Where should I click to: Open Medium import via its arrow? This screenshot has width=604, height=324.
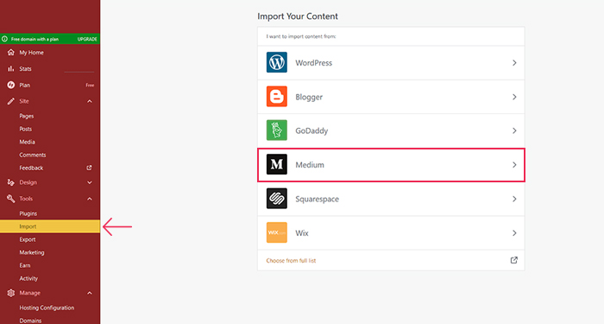[x=514, y=165]
